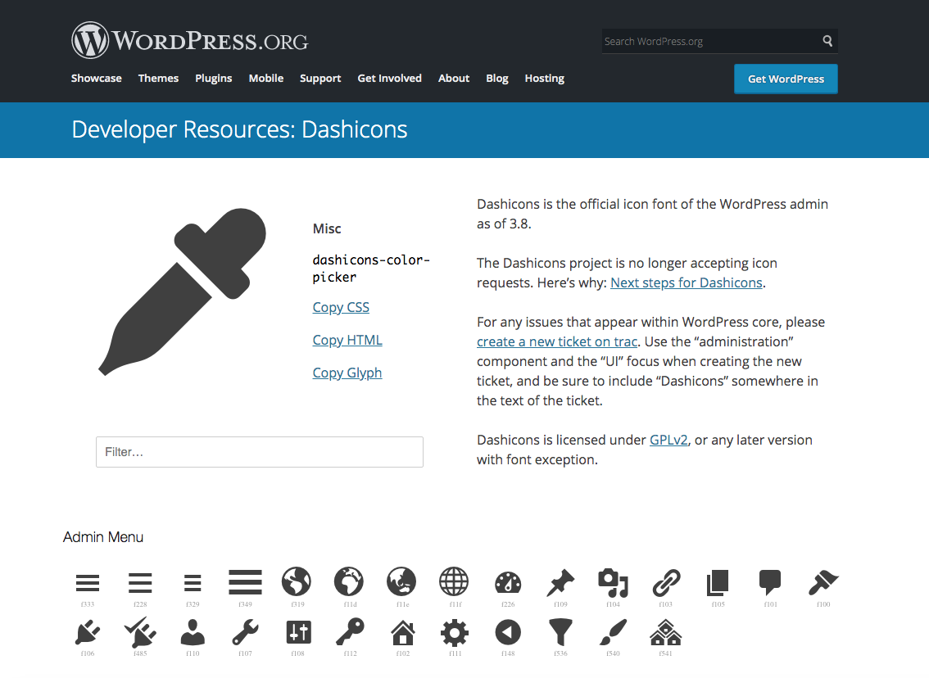Image resolution: width=929 pixels, height=678 pixels.
Task: Click the checked plug icon f485
Action: click(140, 632)
